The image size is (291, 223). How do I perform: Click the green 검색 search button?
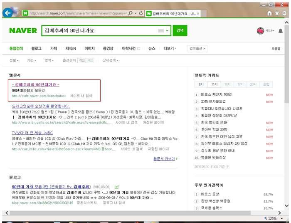pos(180,30)
